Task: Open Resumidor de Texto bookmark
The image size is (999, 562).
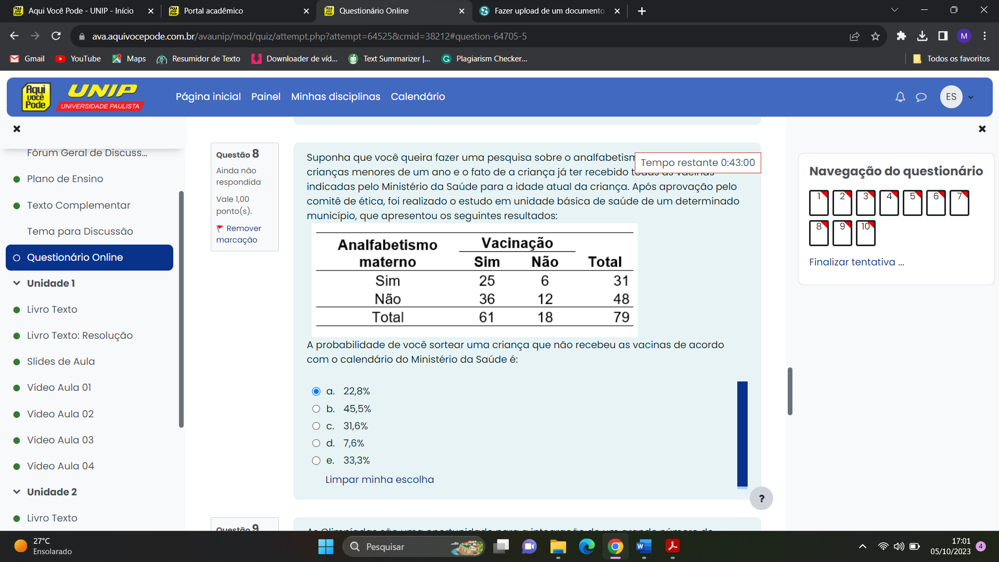Action: [198, 59]
